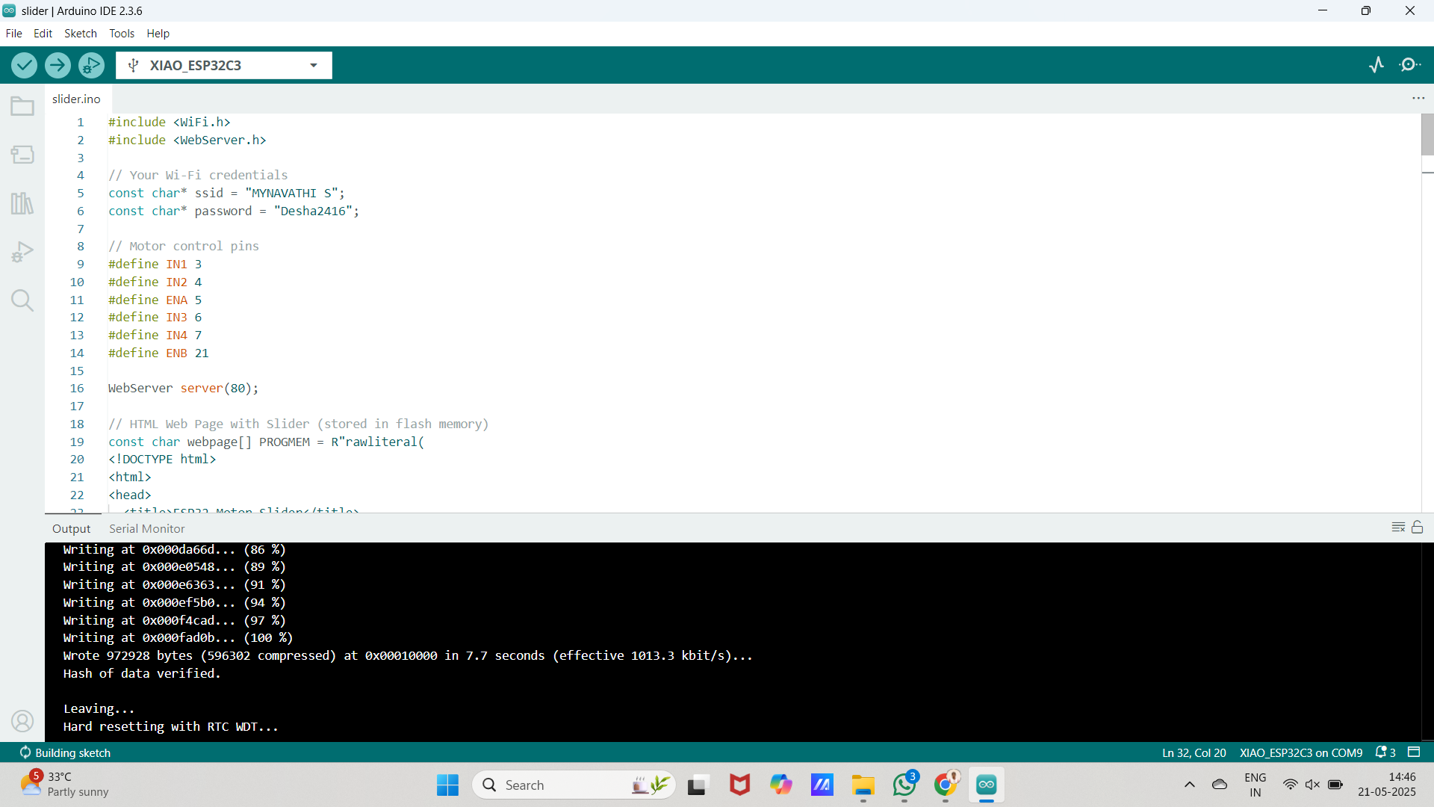Open the weather widget showing 33°C

click(65, 785)
